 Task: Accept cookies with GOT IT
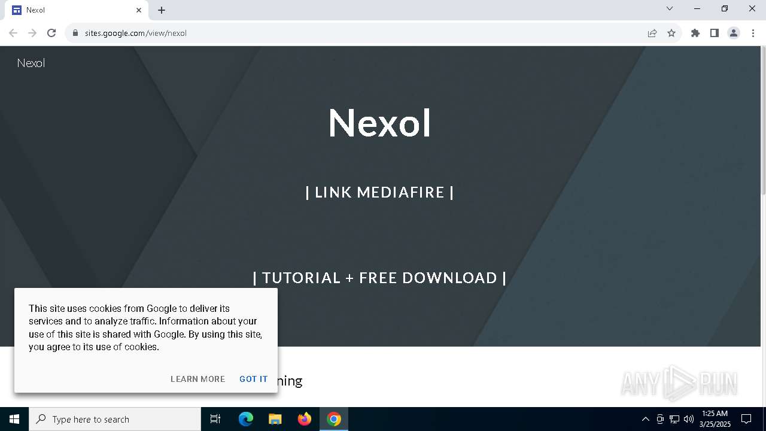(x=254, y=379)
